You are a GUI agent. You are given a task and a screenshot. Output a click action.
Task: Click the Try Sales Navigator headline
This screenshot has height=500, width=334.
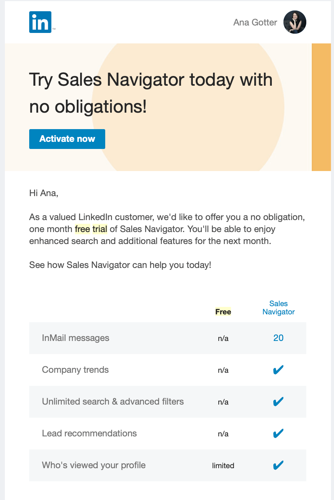point(151,94)
